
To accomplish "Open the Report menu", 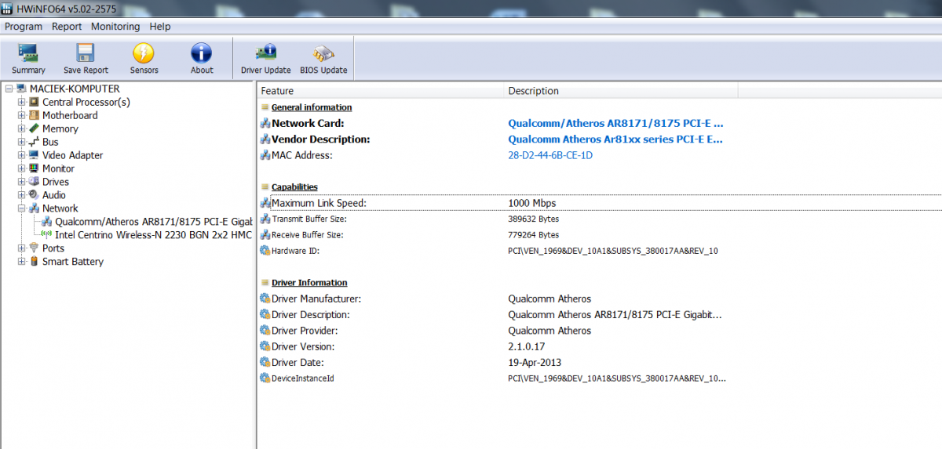I will tap(67, 26).
